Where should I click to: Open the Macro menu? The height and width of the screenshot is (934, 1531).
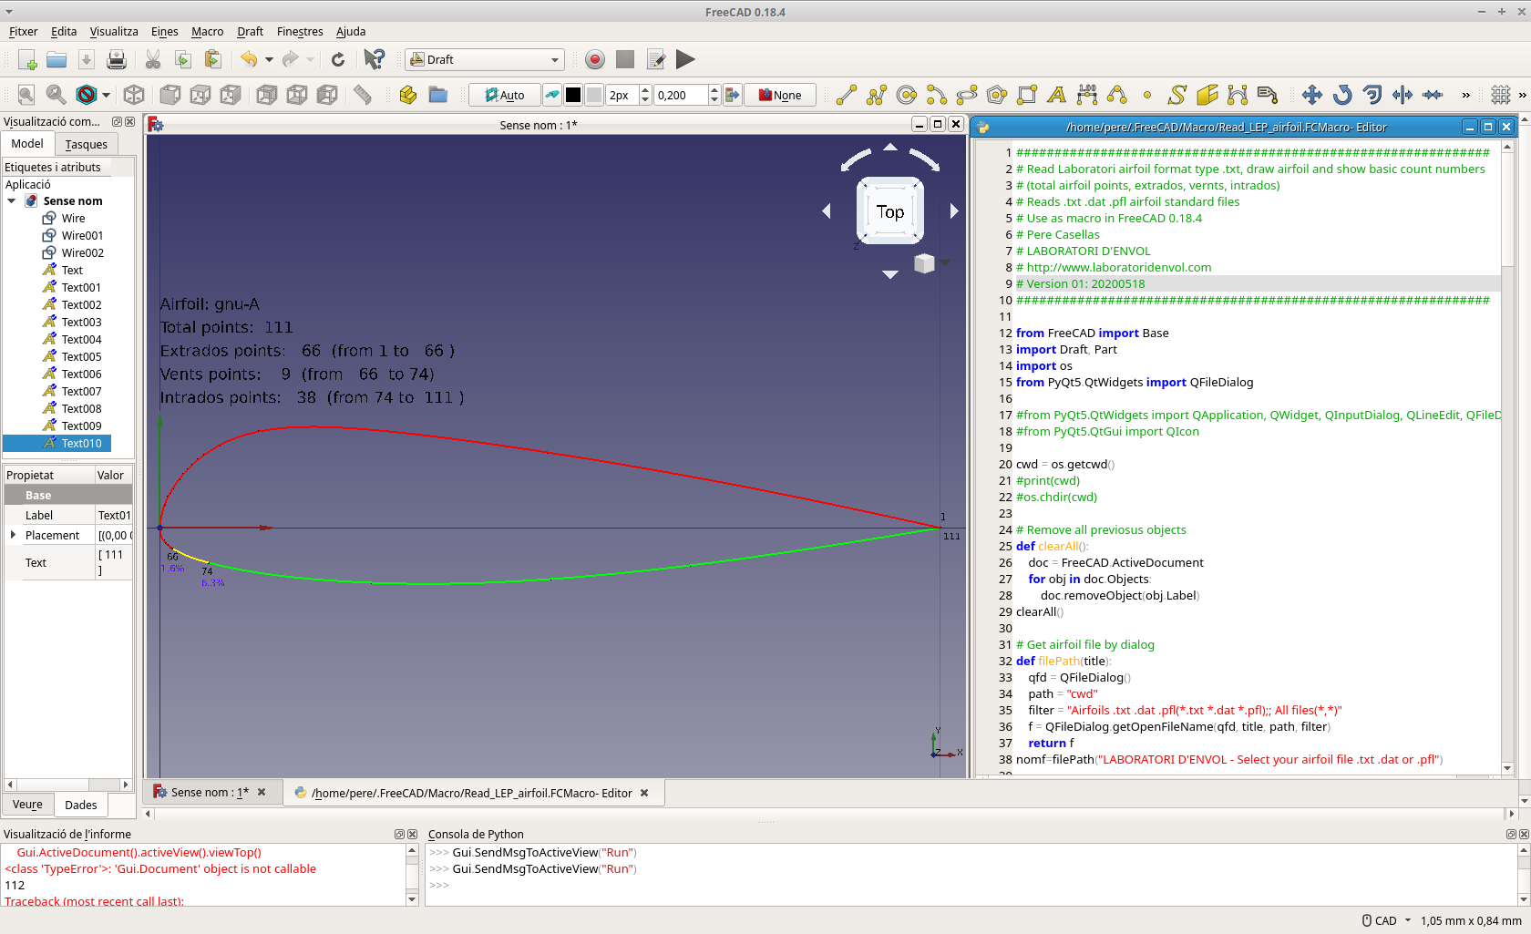(x=207, y=31)
